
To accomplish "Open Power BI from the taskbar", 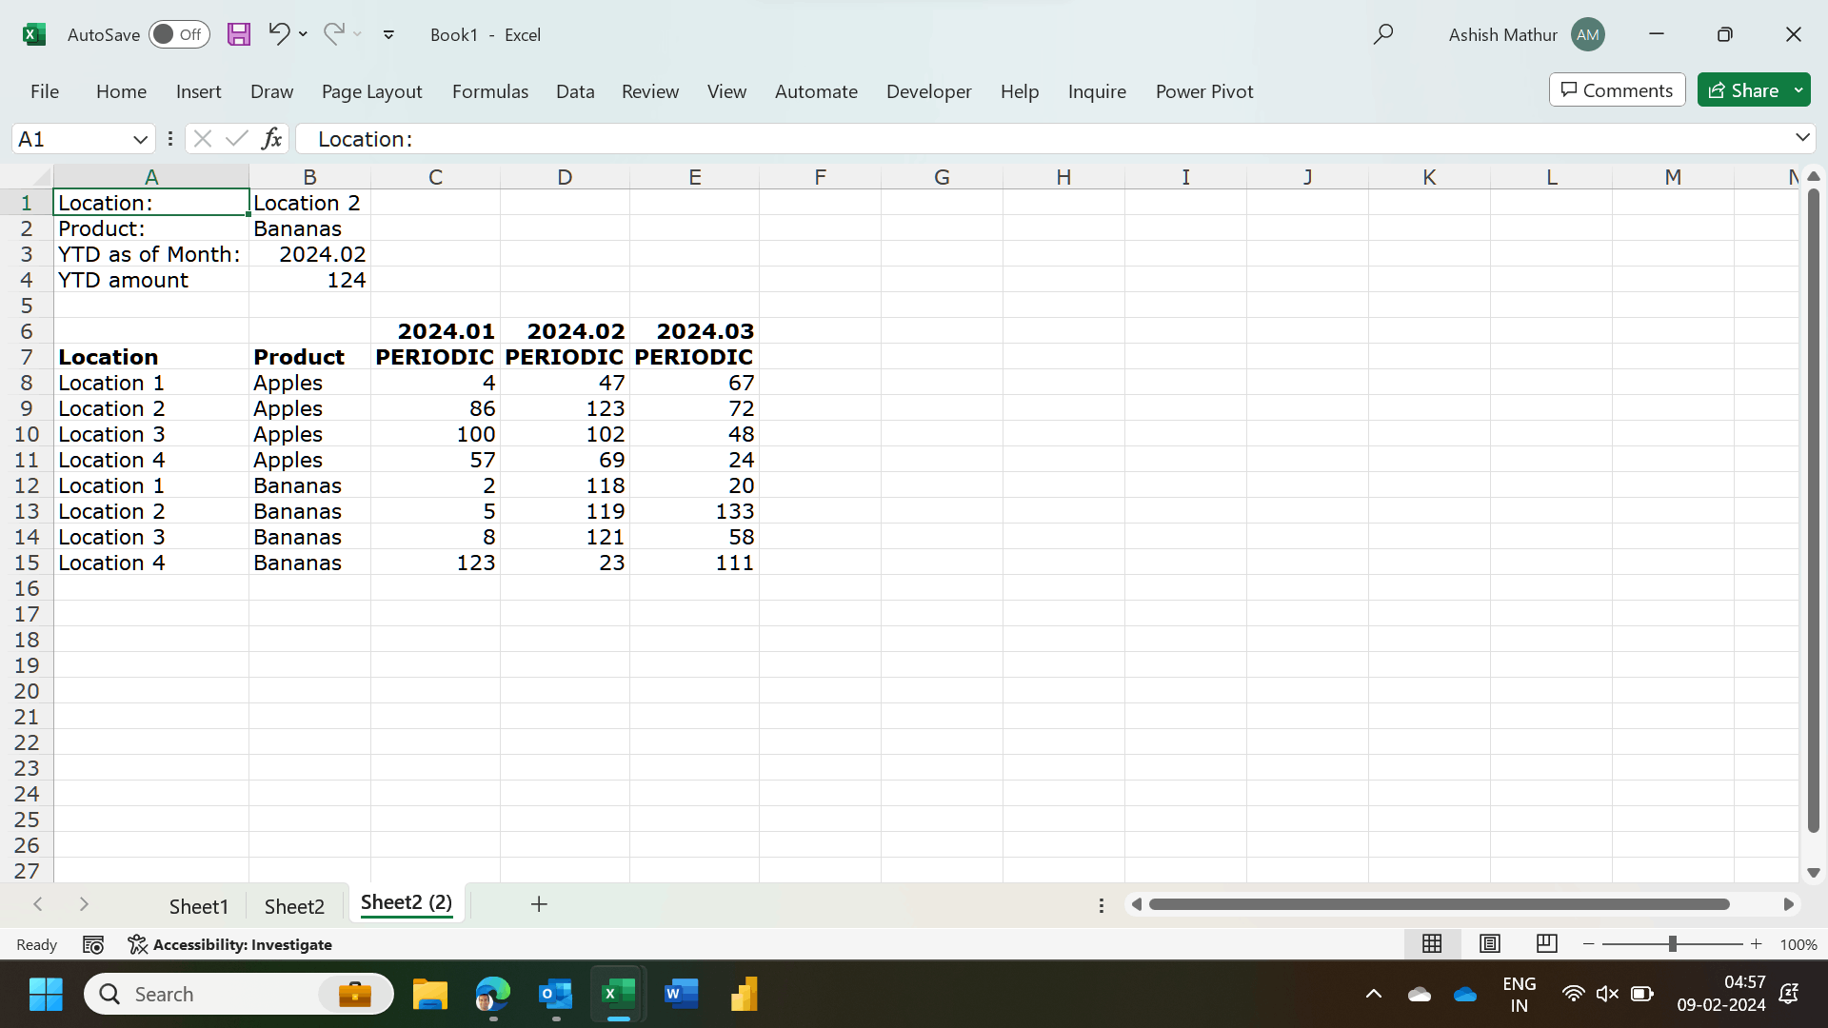I will (x=745, y=995).
